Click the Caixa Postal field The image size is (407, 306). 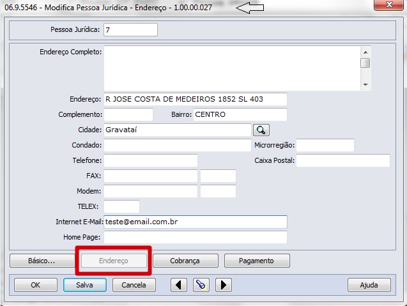(343, 160)
